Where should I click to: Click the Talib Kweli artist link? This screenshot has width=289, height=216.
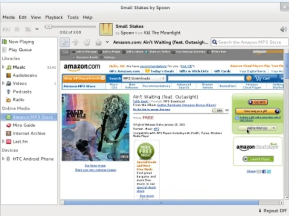[x=141, y=102]
